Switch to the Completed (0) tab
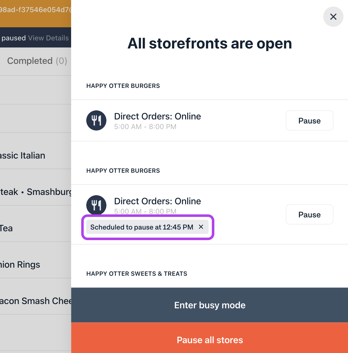This screenshot has height=353, width=348. coord(37,61)
